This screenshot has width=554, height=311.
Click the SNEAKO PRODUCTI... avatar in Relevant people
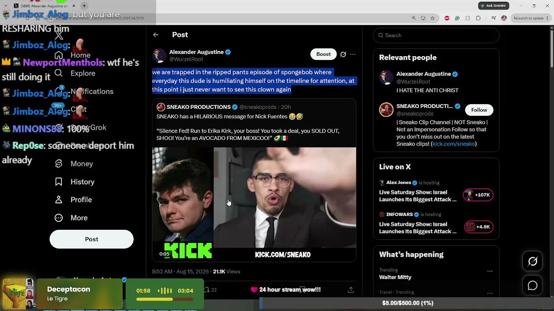pyautogui.click(x=386, y=110)
